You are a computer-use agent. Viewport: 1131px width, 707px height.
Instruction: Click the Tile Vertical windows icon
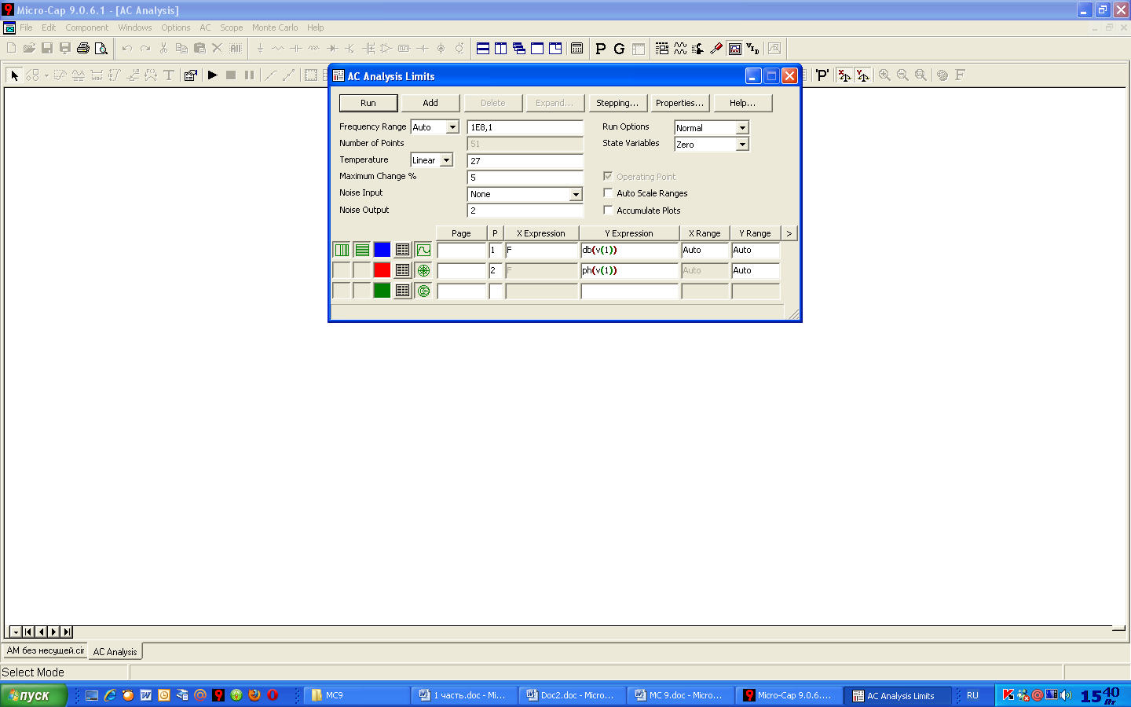pos(501,48)
